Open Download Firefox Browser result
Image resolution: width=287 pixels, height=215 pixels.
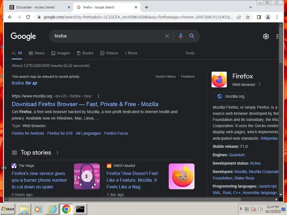85,104
